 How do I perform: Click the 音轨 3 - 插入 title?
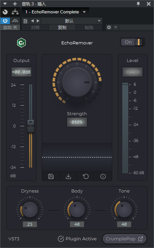[34, 4]
